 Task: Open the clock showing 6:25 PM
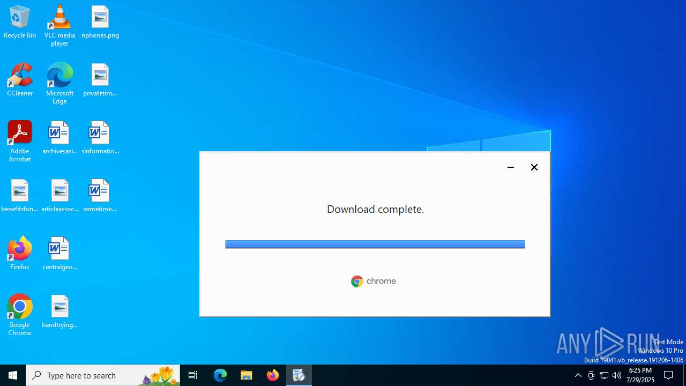click(x=640, y=375)
